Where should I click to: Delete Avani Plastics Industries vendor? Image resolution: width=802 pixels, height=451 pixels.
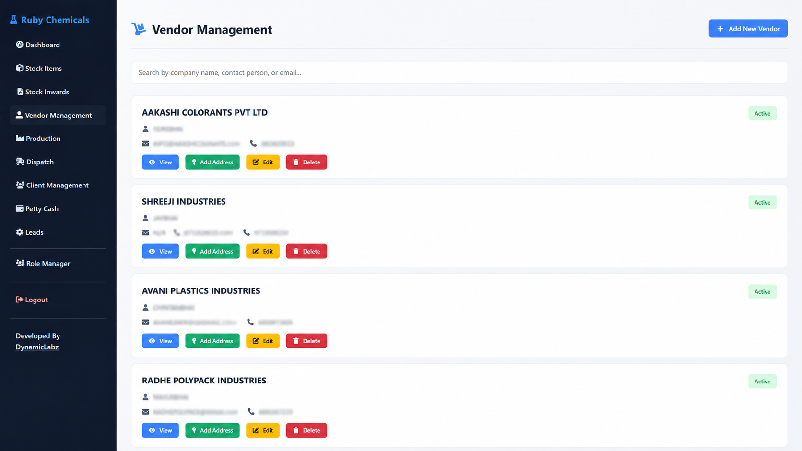307,341
